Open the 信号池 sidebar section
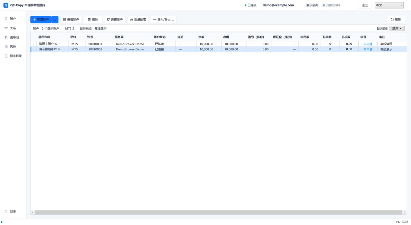The width and height of the screenshot is (411, 225). (13, 38)
